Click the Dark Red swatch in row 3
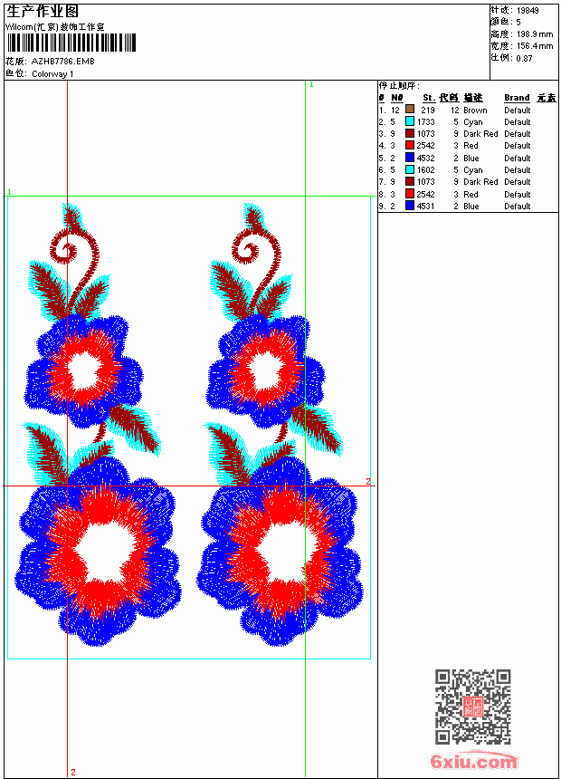The width and height of the screenshot is (561, 779). 410,133
